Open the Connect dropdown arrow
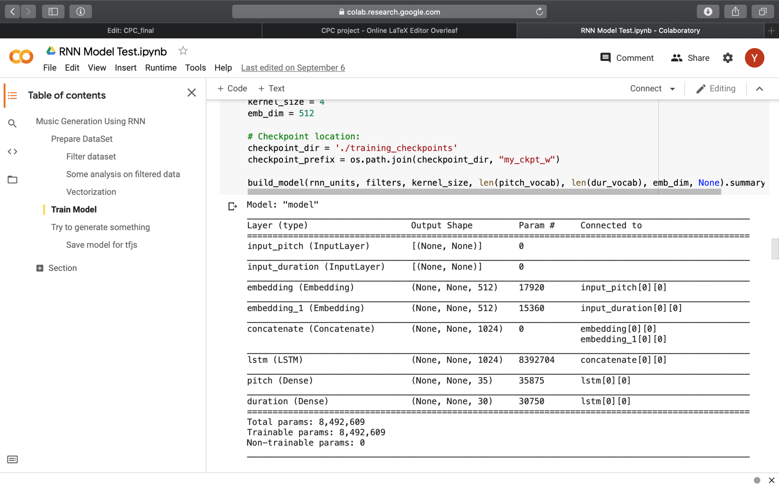 point(672,89)
